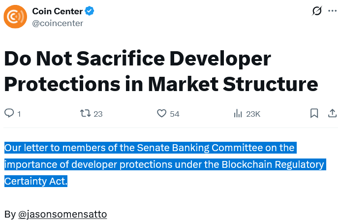Open the view analytics bar chart icon
Screen dimensions: 341x222
(x=238, y=114)
